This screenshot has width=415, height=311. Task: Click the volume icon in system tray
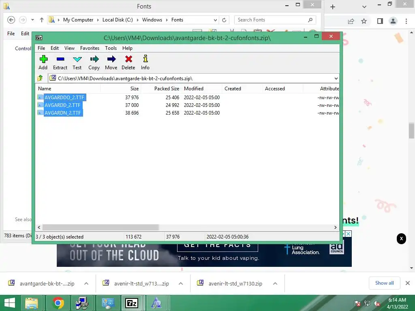pyautogui.click(x=376, y=303)
